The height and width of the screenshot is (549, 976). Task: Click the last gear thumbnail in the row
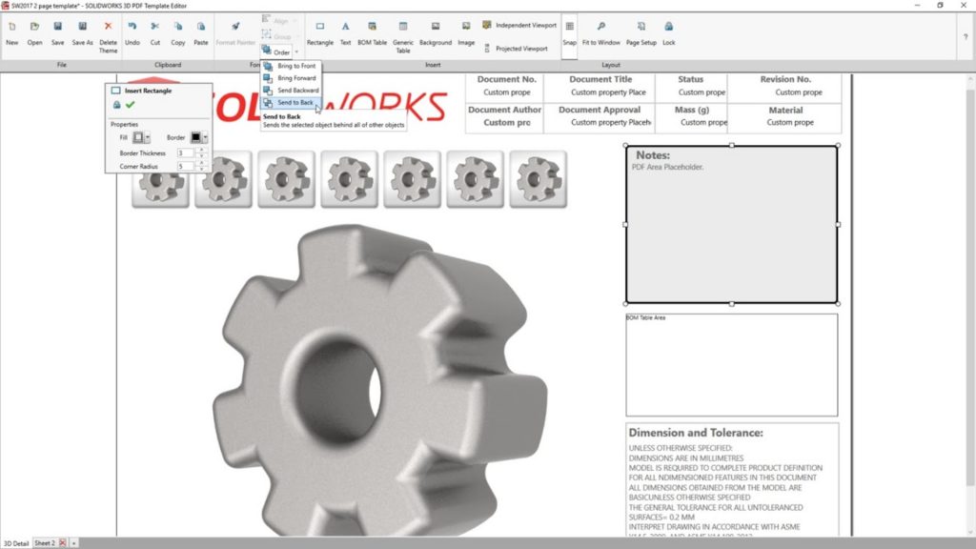point(538,178)
